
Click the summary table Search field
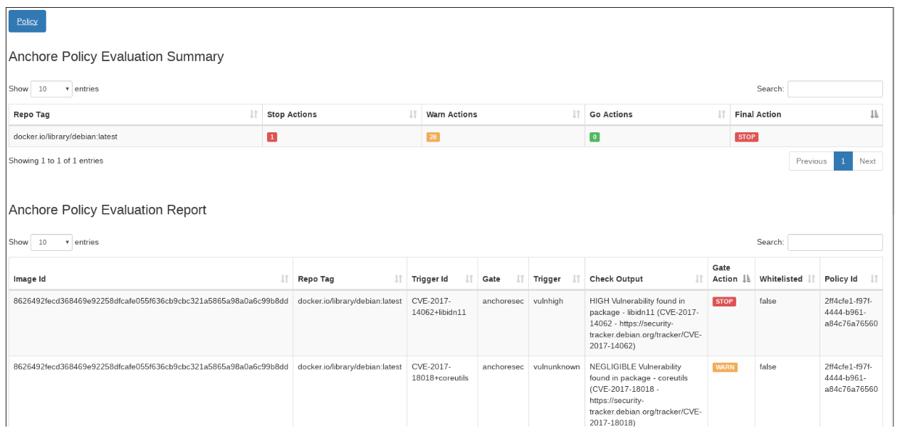(x=834, y=89)
